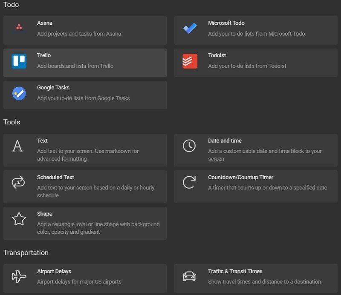
Task: Click the star Shape icon
Action: click(x=19, y=219)
